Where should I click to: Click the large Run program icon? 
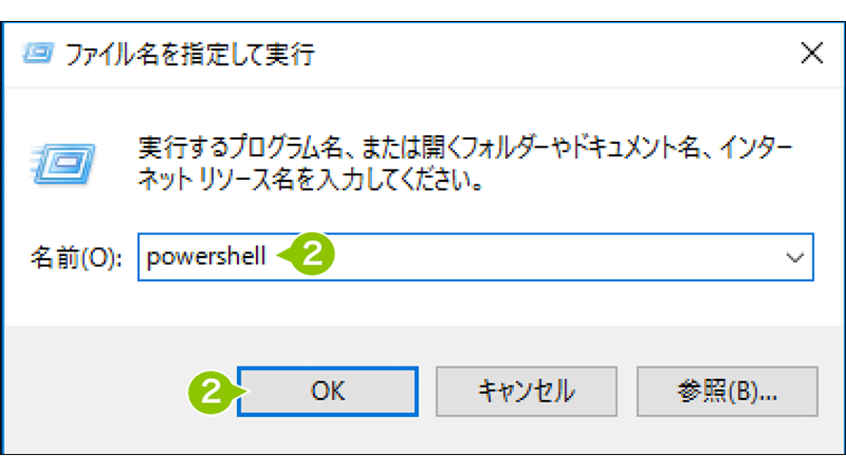coord(63,164)
